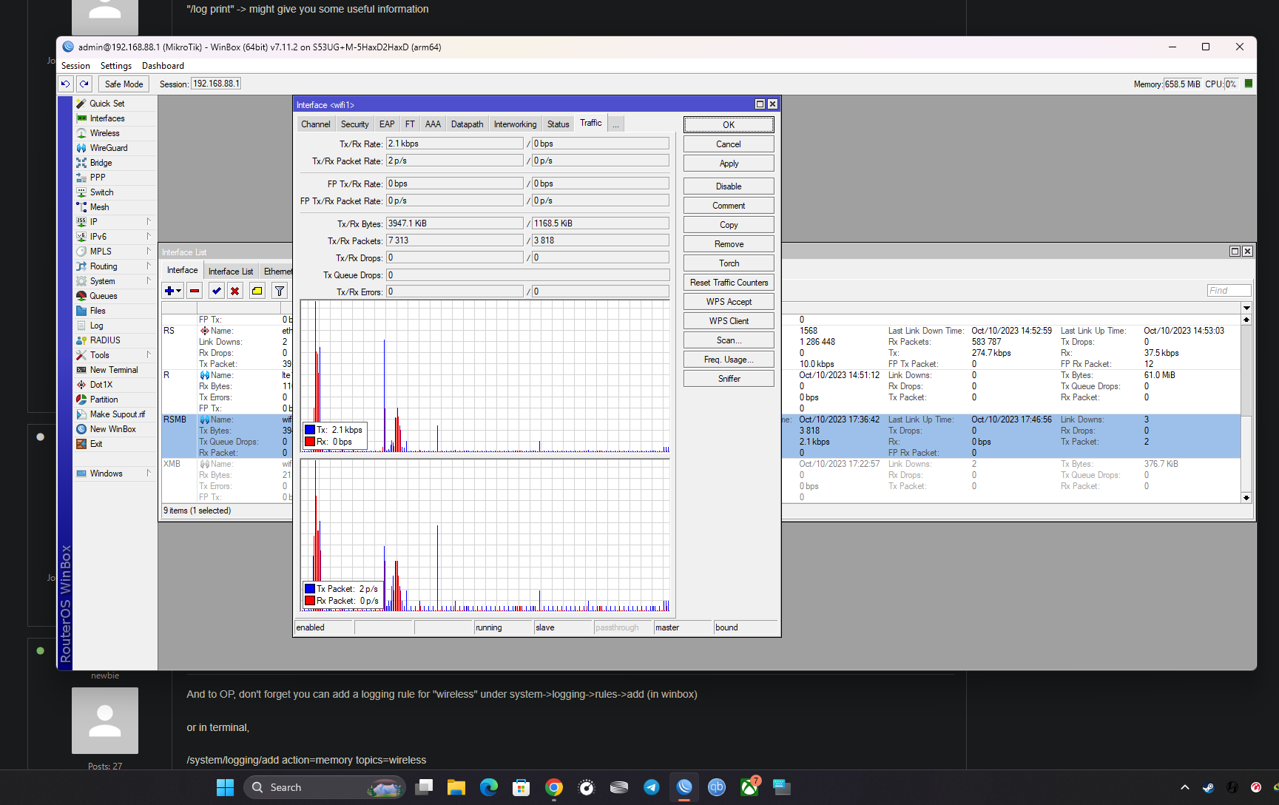Redo the last action in the WinBox toolbar
Viewport: 1279px width, 805px height.
pos(84,84)
